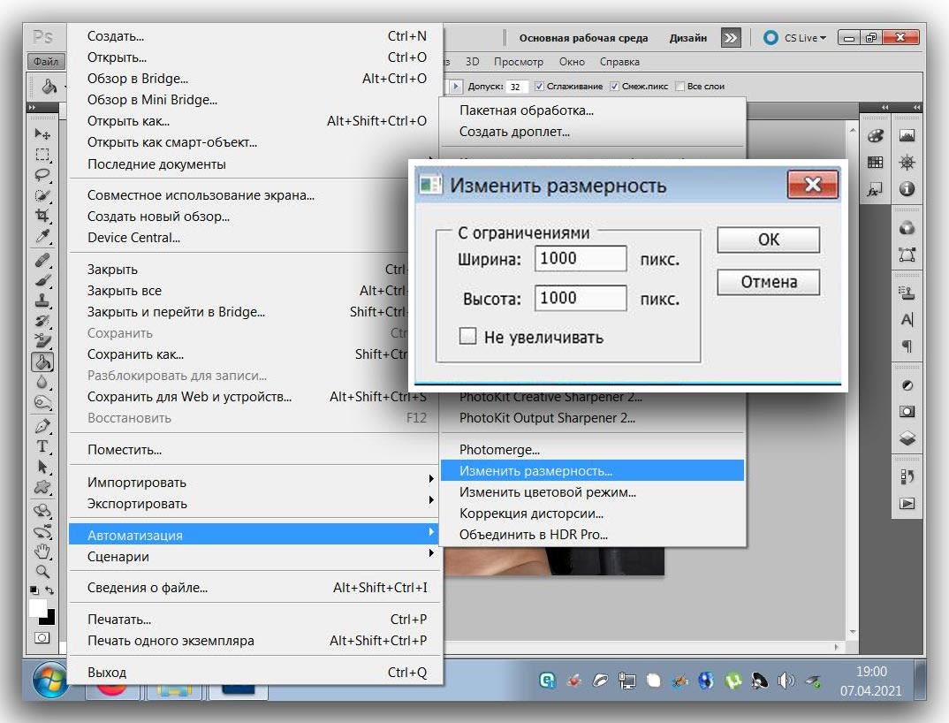Open the Navigator wheel panel icon

[x=907, y=163]
